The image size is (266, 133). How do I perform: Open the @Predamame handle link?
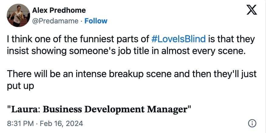(56, 21)
